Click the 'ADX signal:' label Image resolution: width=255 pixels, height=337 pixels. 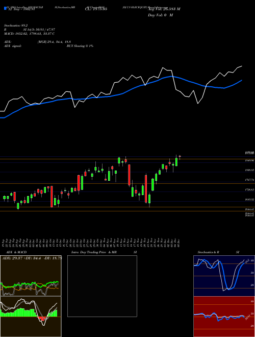(x=13, y=46)
